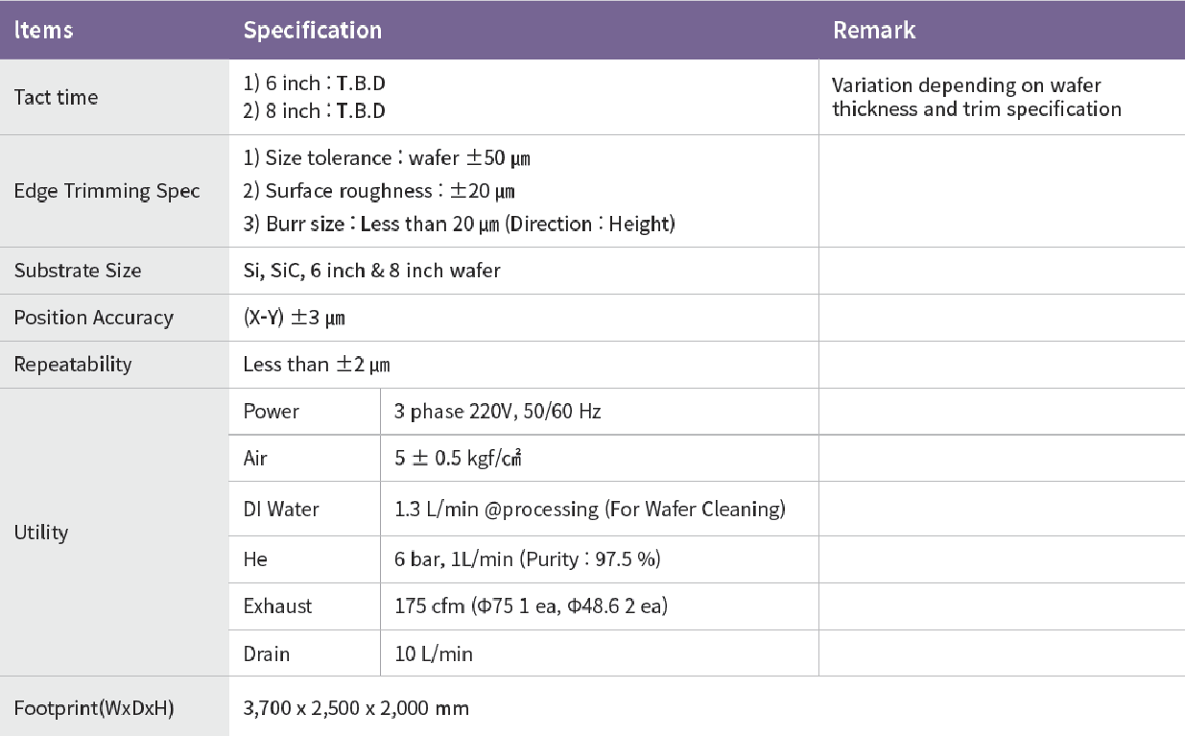Click the 175 cfm exhaust value
This screenshot has height=736, width=1185.
531,605
